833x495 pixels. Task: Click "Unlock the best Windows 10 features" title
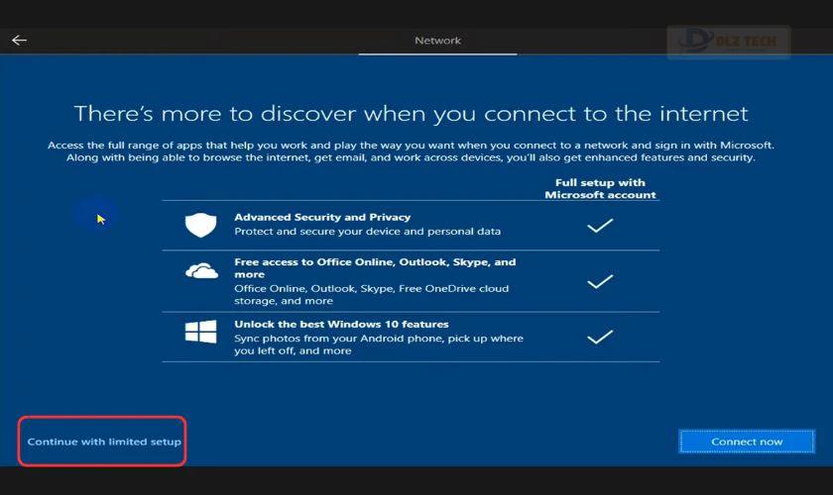(x=341, y=324)
